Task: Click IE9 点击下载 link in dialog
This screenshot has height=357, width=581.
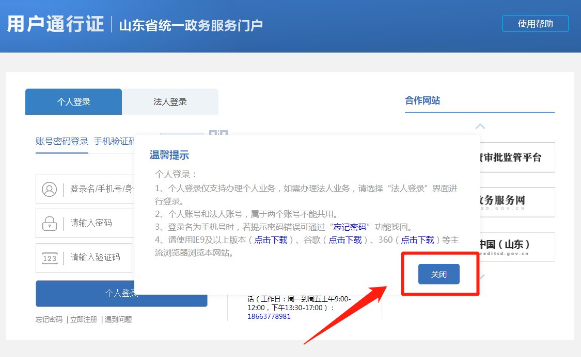Action: click(271, 240)
